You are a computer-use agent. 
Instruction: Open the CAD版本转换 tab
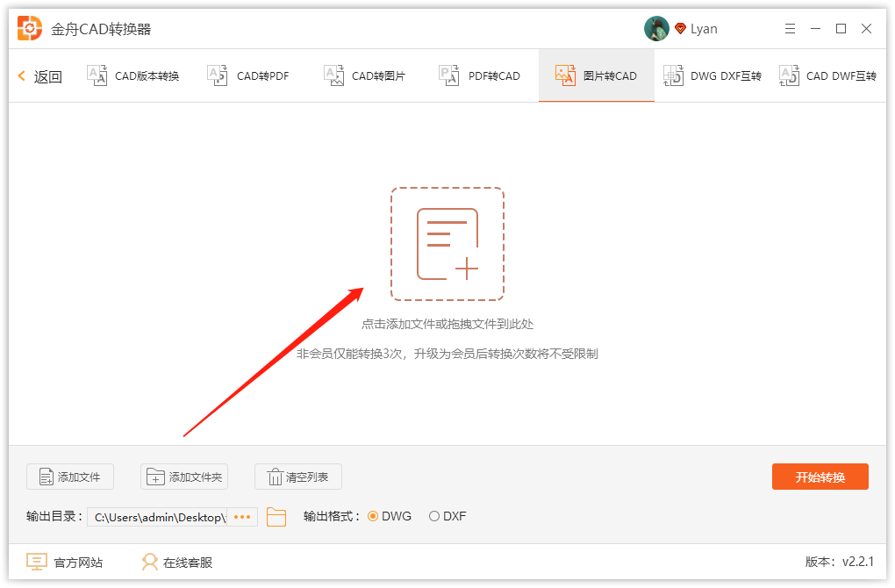pos(132,75)
